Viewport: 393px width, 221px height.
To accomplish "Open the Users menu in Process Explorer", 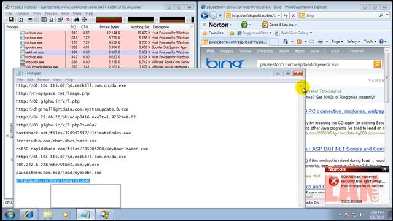I will pyautogui.click(x=77, y=14).
